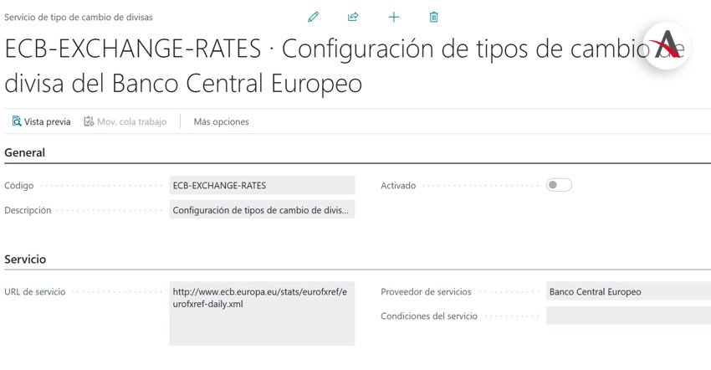Click the Vista previa magnifier icon

tap(17, 121)
